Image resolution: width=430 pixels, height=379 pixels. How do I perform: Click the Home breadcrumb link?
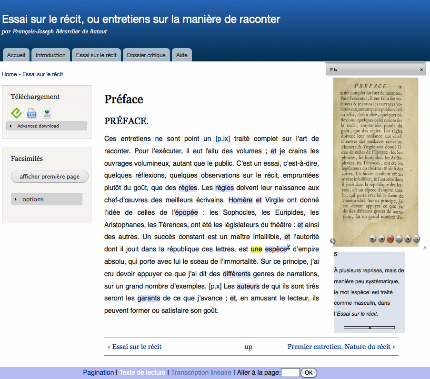10,74
